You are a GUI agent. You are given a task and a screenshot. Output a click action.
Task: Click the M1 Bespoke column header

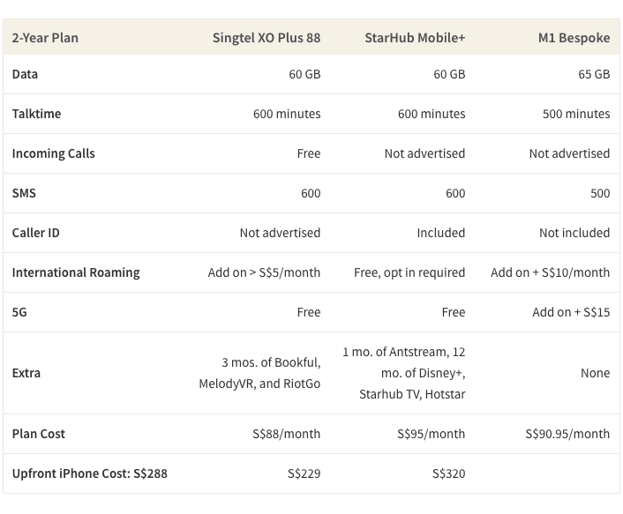(574, 38)
